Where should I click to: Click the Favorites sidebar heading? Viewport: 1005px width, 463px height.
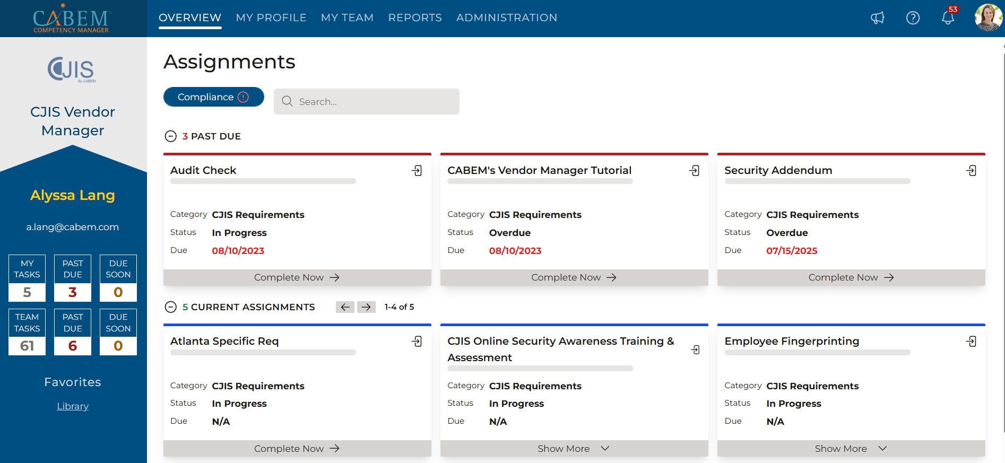(73, 382)
